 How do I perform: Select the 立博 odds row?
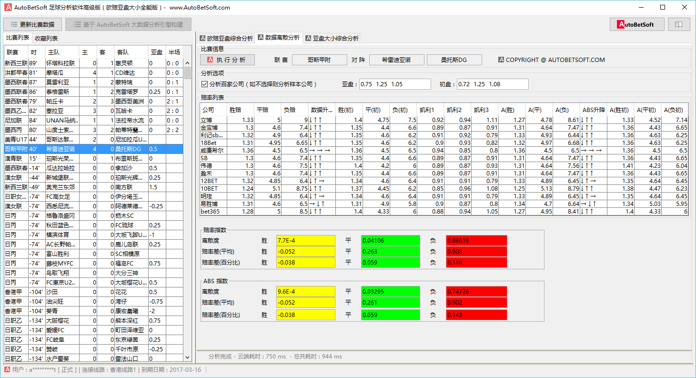click(x=444, y=120)
